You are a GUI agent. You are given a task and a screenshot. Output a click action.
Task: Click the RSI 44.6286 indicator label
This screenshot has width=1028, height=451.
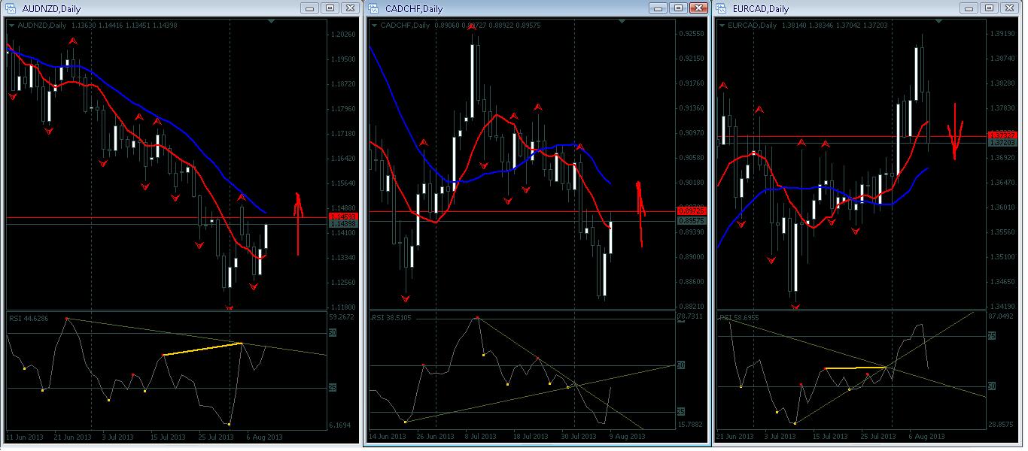pos(29,319)
